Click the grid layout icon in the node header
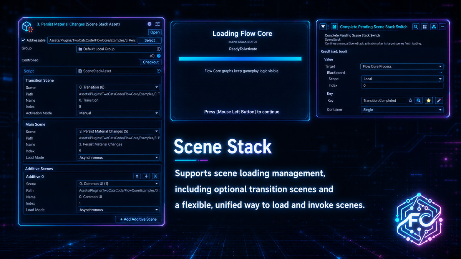This screenshot has width=461, height=259. pyautogui.click(x=425, y=27)
